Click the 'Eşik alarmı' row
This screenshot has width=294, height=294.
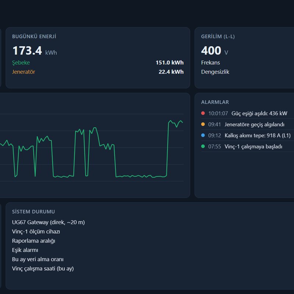[25, 250]
